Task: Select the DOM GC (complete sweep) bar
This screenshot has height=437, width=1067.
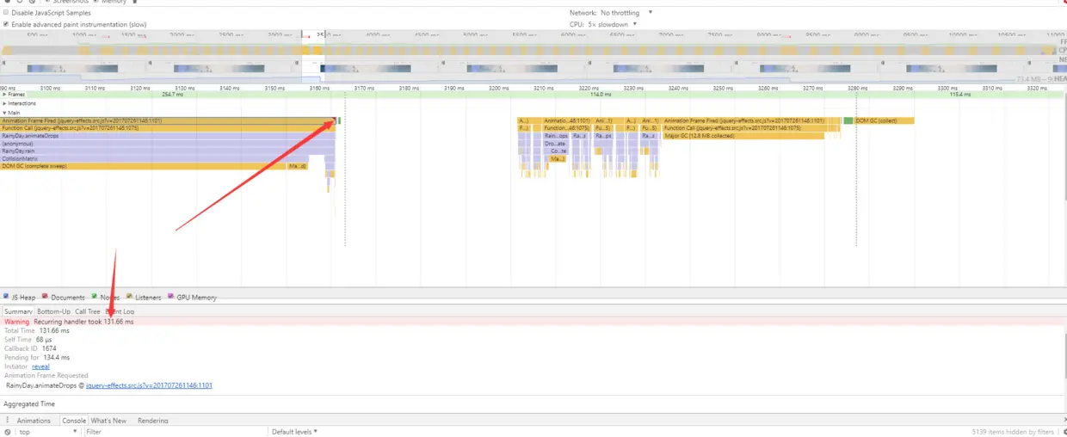Action: (142, 166)
